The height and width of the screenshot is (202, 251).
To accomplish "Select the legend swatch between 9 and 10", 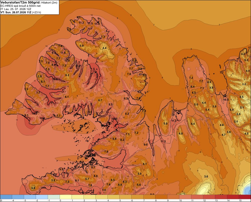I will coord(173,197).
